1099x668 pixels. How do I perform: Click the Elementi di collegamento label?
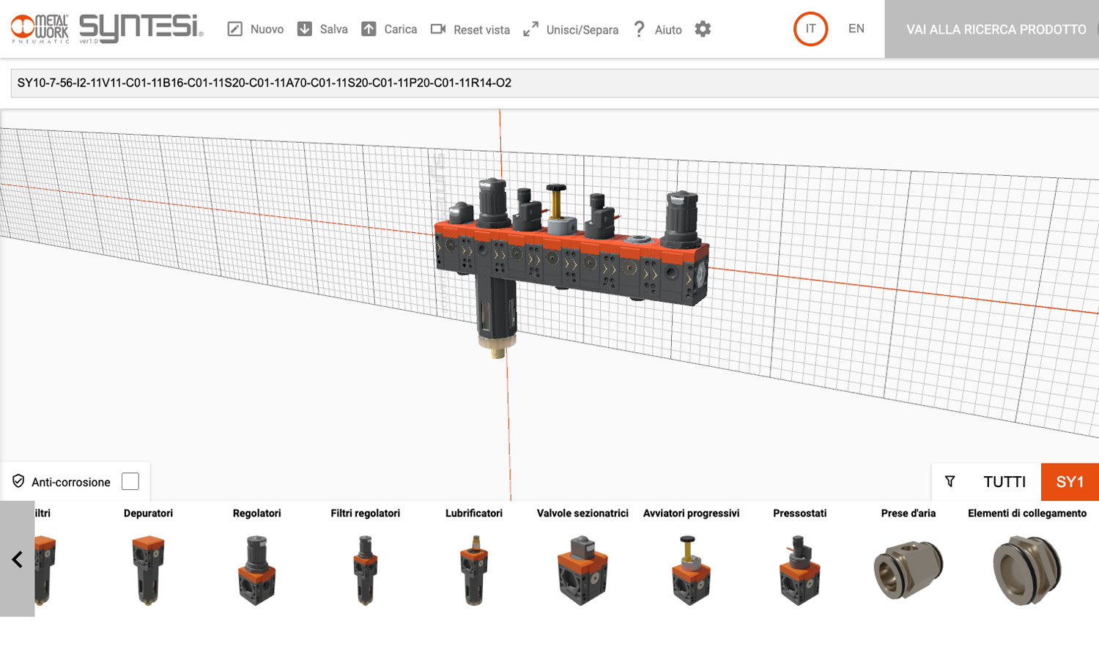pos(1027,513)
